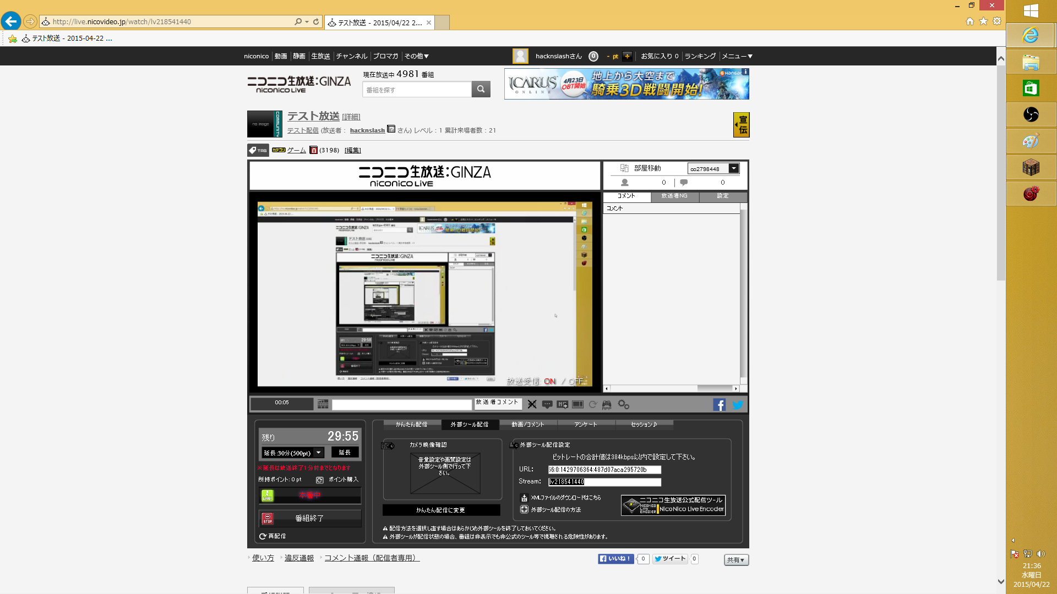Viewport: 1057px width, 594px height.
Task: Click the keyboard icon beside comment field
Action: click(x=323, y=404)
